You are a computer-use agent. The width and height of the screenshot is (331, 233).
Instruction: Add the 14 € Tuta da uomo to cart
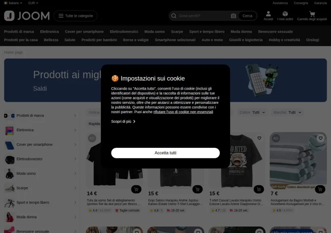[x=136, y=189]
